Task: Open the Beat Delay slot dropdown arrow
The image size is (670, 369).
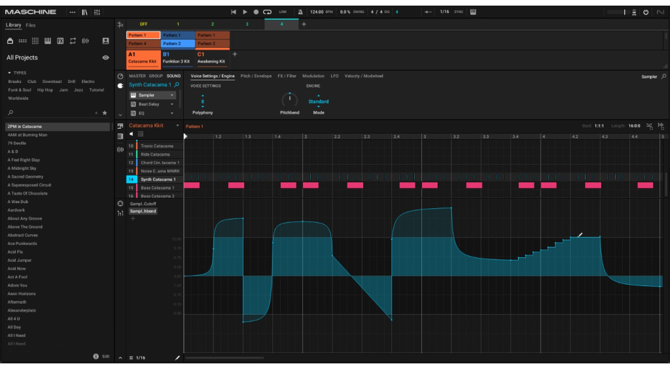Action: tap(172, 104)
